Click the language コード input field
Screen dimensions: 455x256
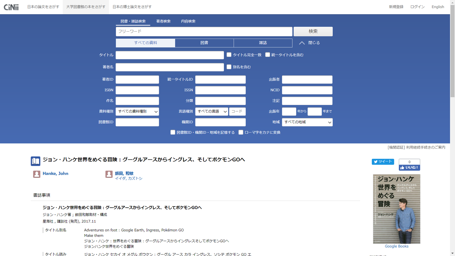pyautogui.click(x=237, y=111)
